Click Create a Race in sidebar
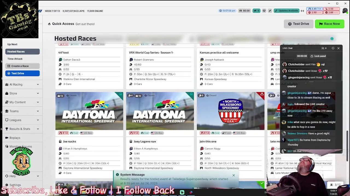The image size is (350, 196). coord(22,66)
